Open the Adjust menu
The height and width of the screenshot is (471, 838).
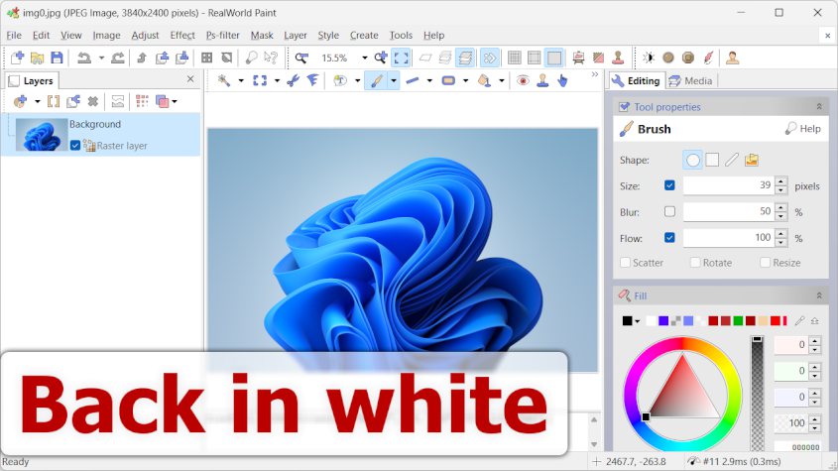pyautogui.click(x=145, y=36)
